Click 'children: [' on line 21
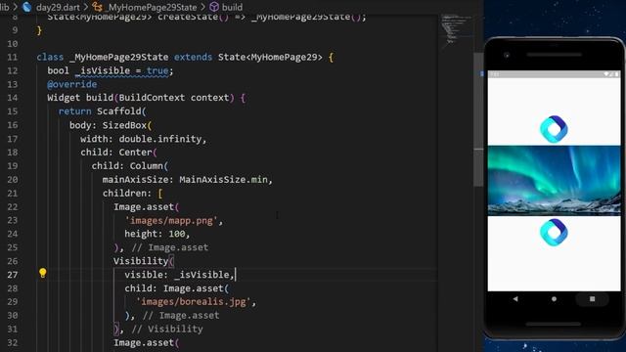Screen dimensions: 626x352 pyautogui.click(x=133, y=194)
